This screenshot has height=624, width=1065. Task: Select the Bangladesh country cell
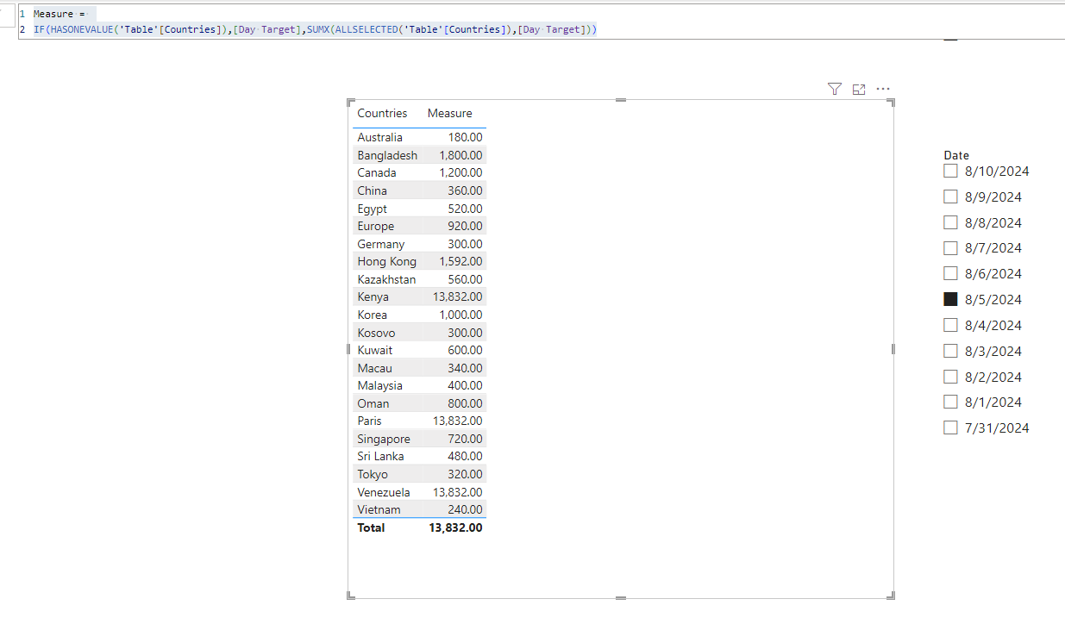tap(387, 155)
